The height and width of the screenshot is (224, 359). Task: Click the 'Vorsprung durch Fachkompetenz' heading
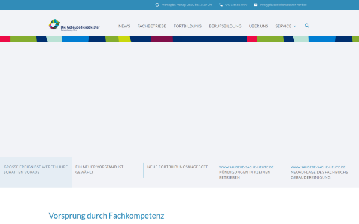coord(107,216)
